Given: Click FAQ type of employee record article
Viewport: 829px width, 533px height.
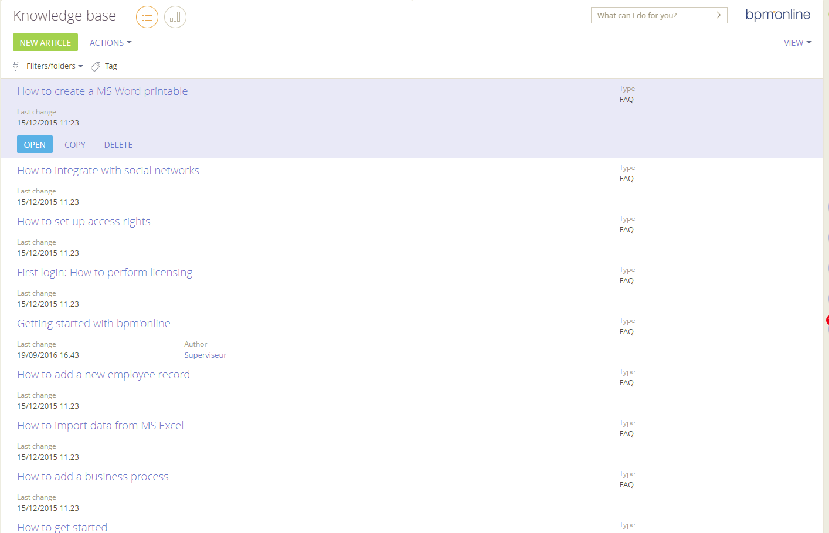Looking at the screenshot, I should pos(627,383).
